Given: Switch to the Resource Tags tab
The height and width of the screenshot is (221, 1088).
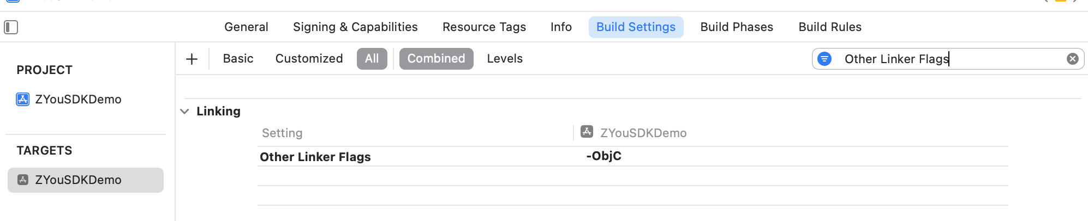Looking at the screenshot, I should click(x=484, y=27).
